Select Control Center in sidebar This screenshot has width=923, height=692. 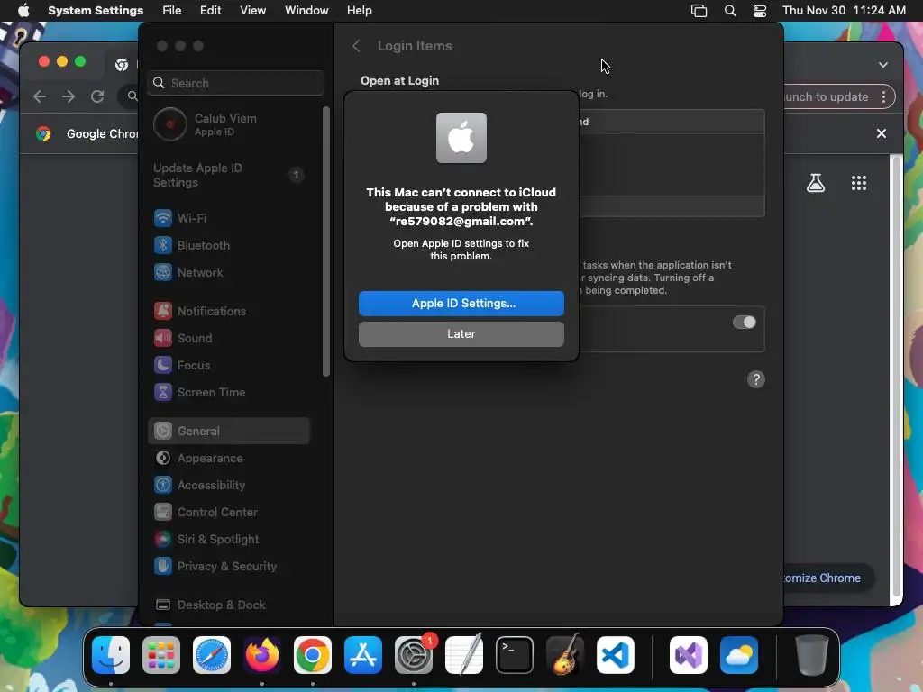point(230,513)
